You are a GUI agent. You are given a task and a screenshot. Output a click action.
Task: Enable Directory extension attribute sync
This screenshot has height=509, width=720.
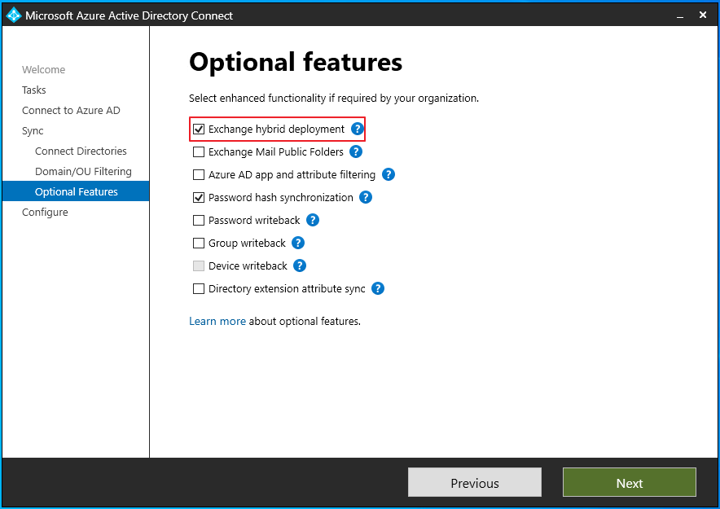coord(199,288)
